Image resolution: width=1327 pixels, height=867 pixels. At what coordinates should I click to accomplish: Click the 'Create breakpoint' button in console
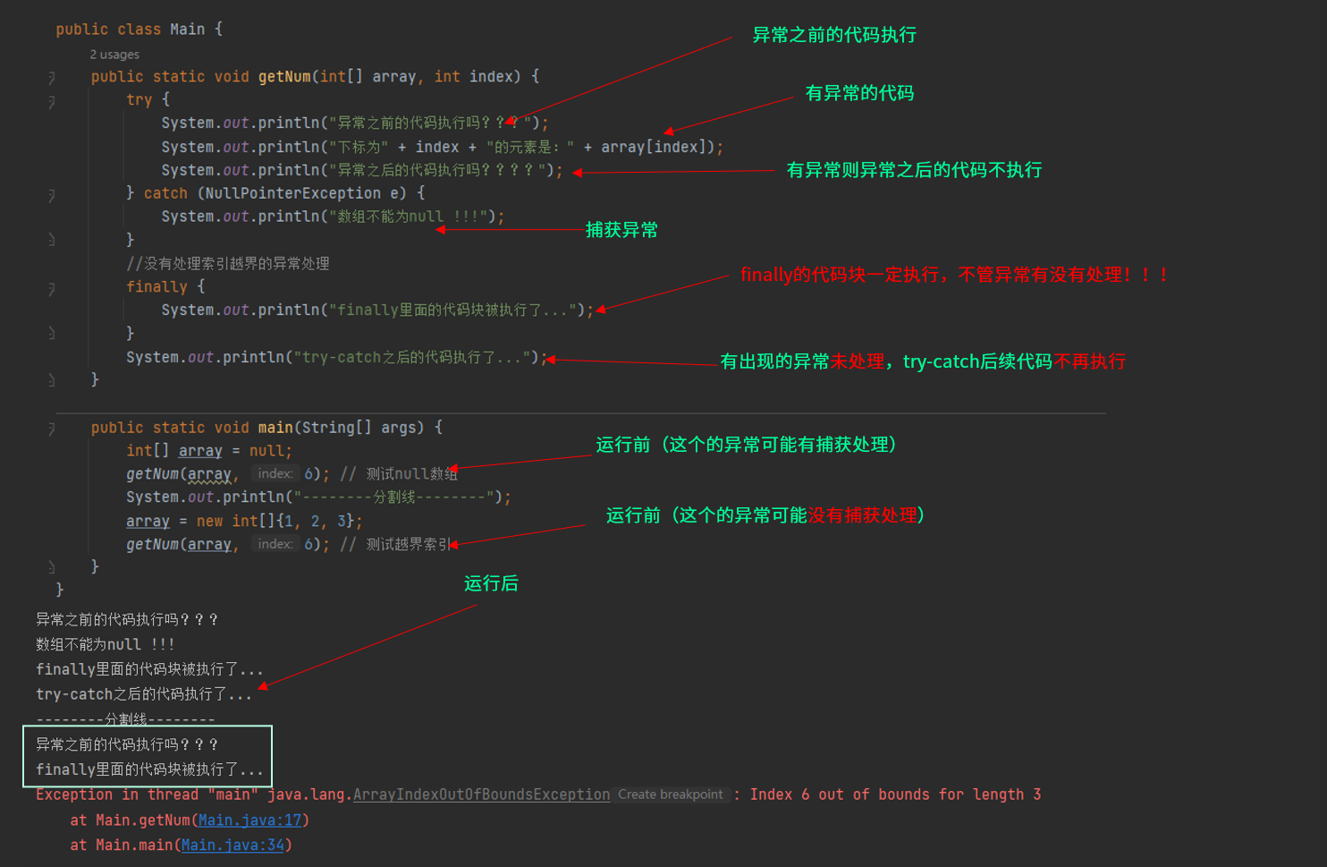point(670,795)
